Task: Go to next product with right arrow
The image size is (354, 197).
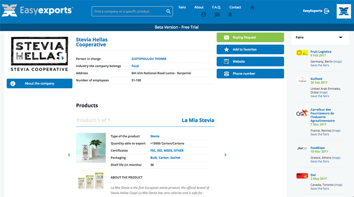Action: point(225,155)
